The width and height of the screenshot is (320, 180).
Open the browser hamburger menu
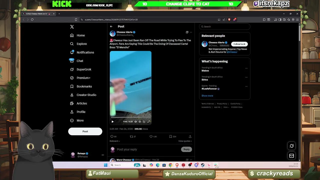297,19
